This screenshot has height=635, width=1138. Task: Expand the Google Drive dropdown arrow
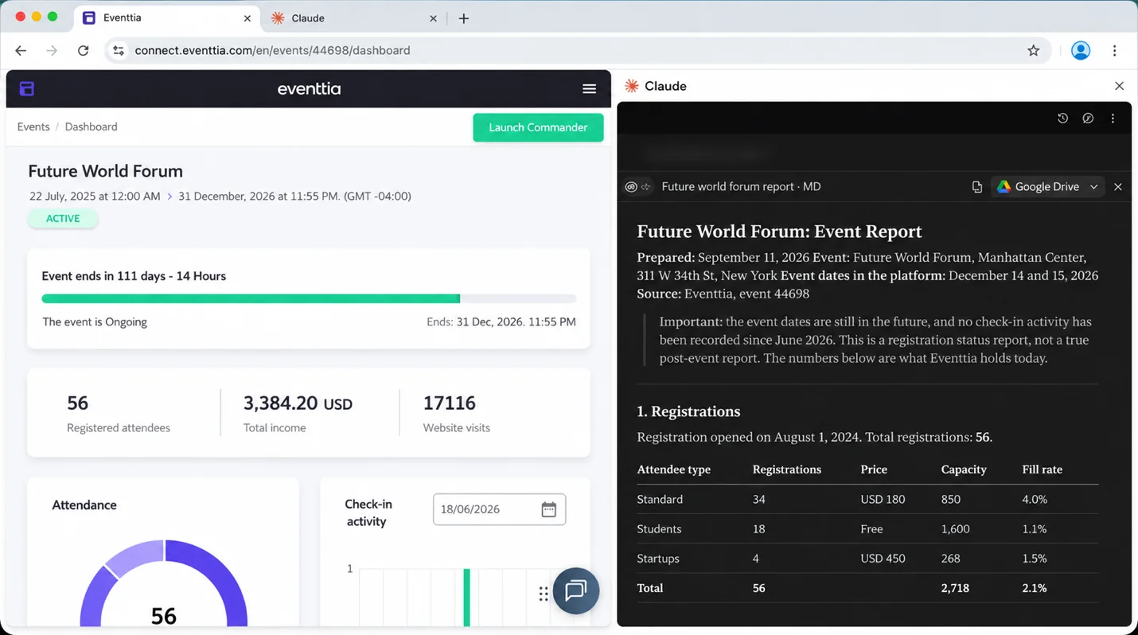(x=1093, y=187)
